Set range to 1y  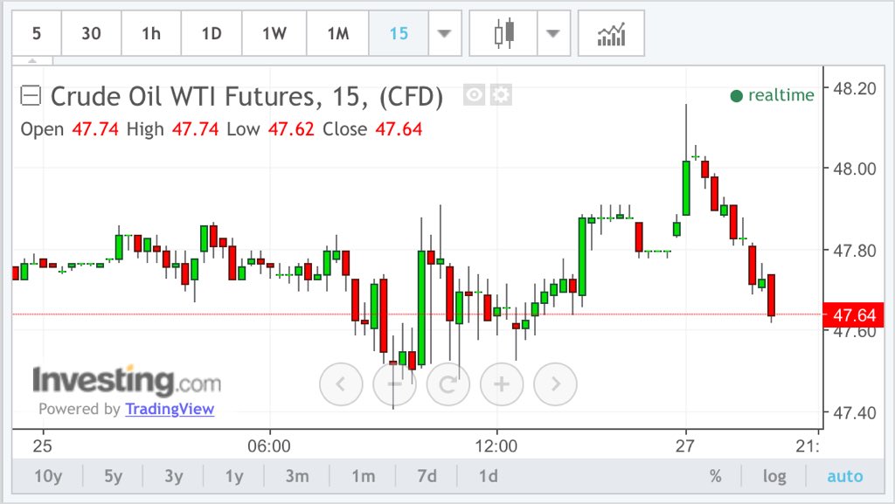234,475
